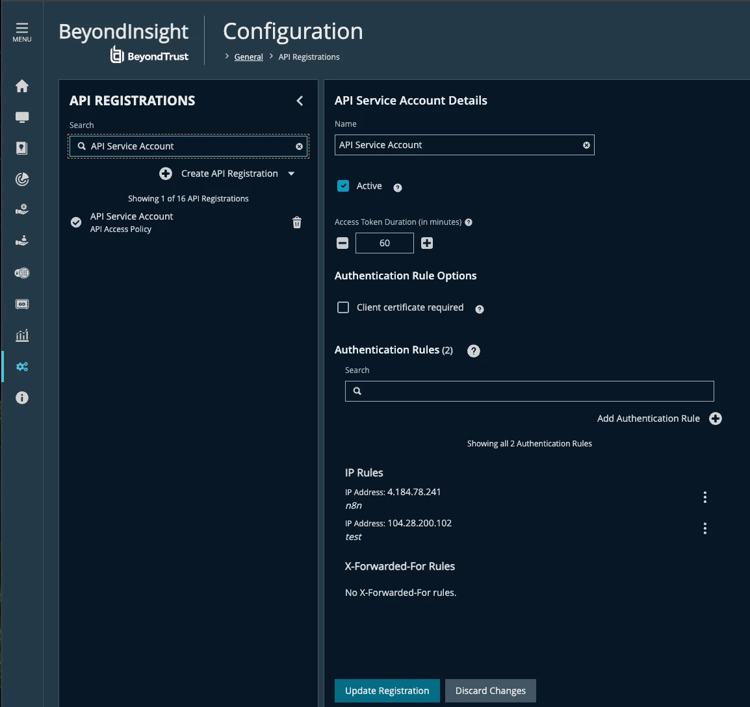The image size is (750, 707).
Task: Collapse the API Registrations panel
Action: point(300,101)
